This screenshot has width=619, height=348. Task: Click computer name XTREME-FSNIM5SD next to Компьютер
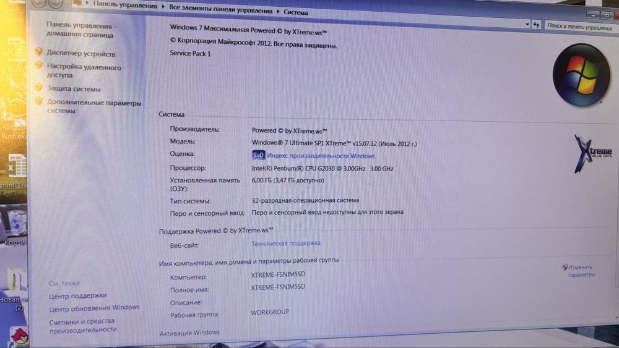[278, 274]
